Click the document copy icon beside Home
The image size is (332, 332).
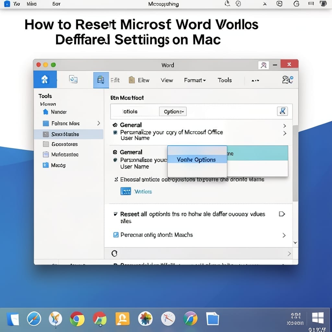pyautogui.click(x=73, y=79)
